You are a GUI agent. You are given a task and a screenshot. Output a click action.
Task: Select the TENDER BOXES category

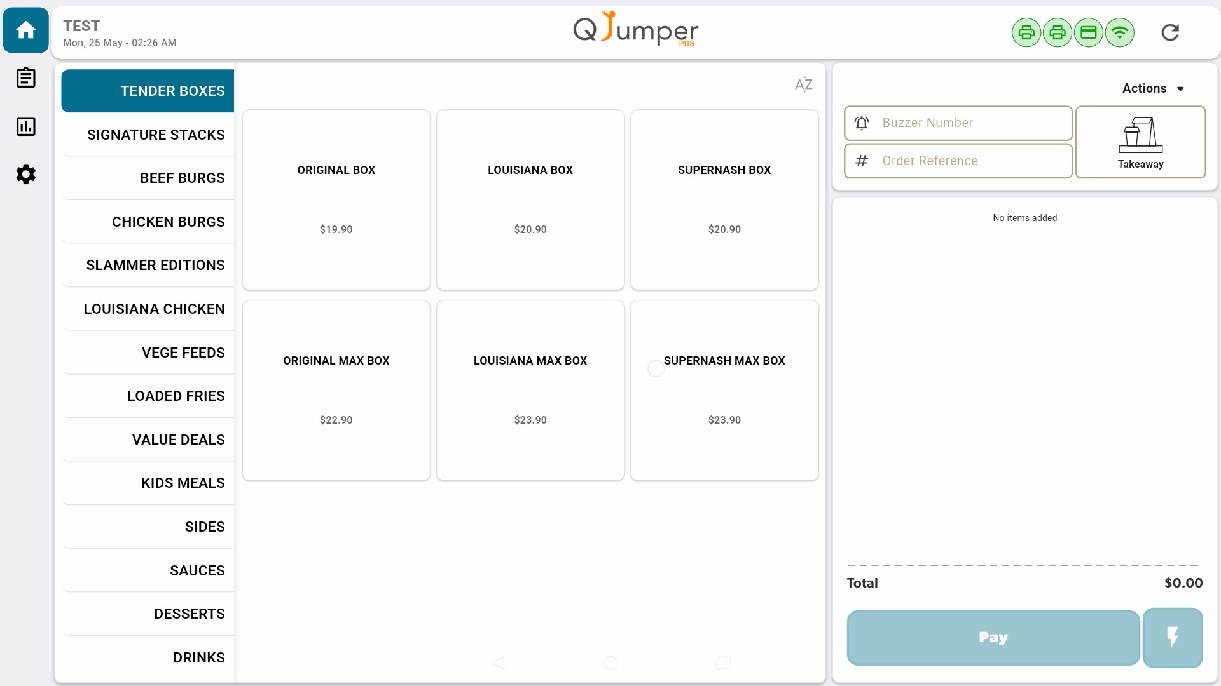148,91
